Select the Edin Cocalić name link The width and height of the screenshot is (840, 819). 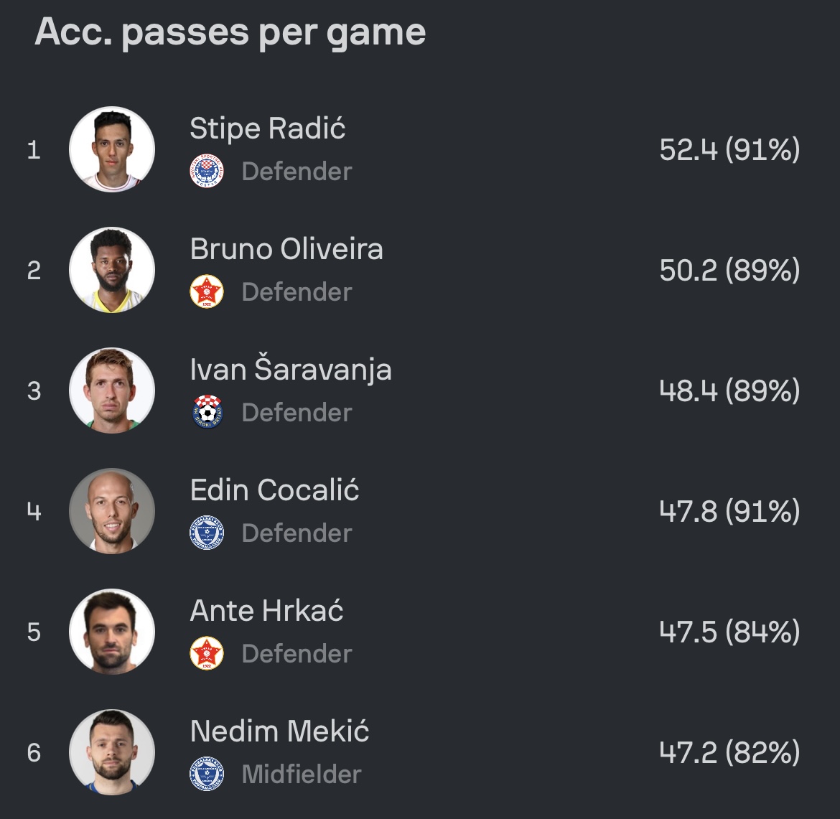[x=274, y=490]
